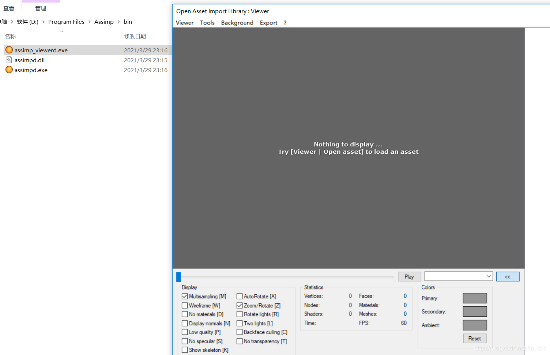Switch to the 查看 ribbon tab
The image size is (550, 355).
(9, 8)
